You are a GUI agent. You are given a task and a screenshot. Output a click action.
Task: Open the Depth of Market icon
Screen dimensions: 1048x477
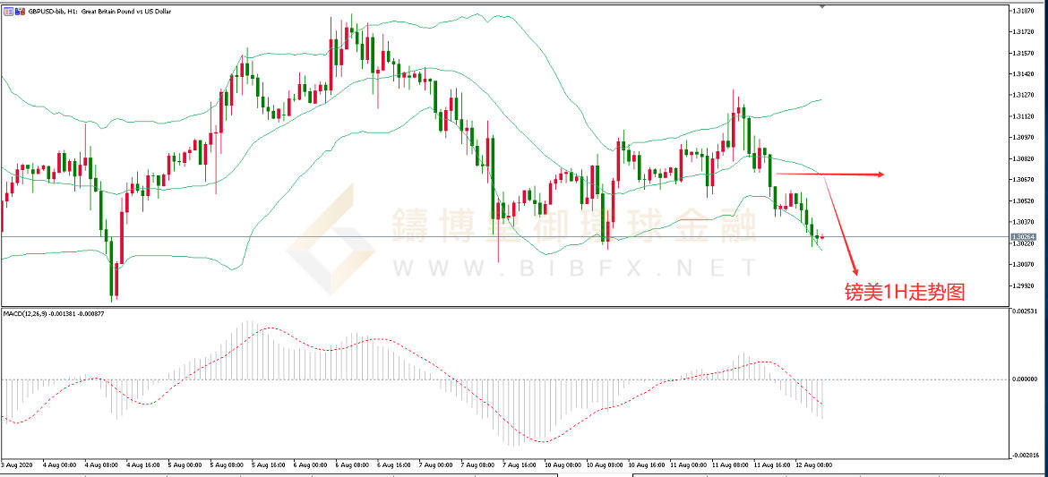point(19,11)
